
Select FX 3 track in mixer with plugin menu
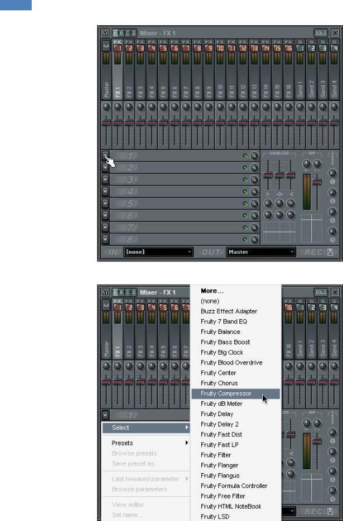click(x=140, y=328)
